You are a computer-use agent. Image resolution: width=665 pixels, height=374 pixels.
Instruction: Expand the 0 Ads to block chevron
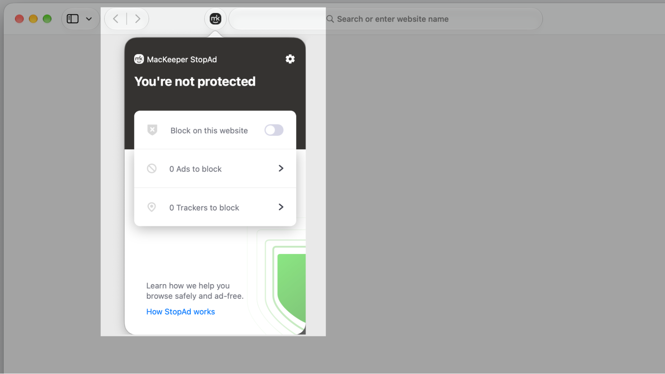[x=281, y=168]
